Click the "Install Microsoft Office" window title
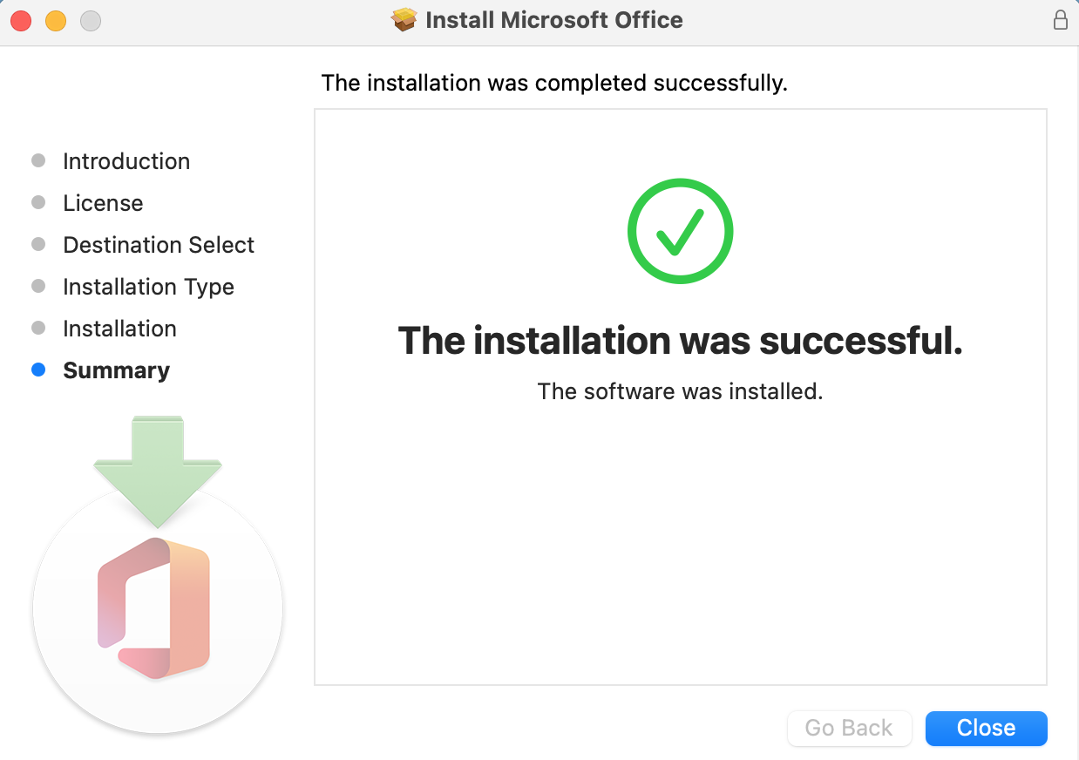Screen dimensions: 1079x760 [553, 20]
